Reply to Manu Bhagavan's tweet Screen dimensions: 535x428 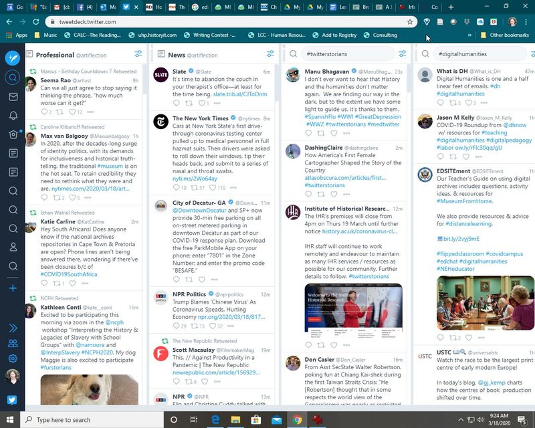(x=308, y=133)
